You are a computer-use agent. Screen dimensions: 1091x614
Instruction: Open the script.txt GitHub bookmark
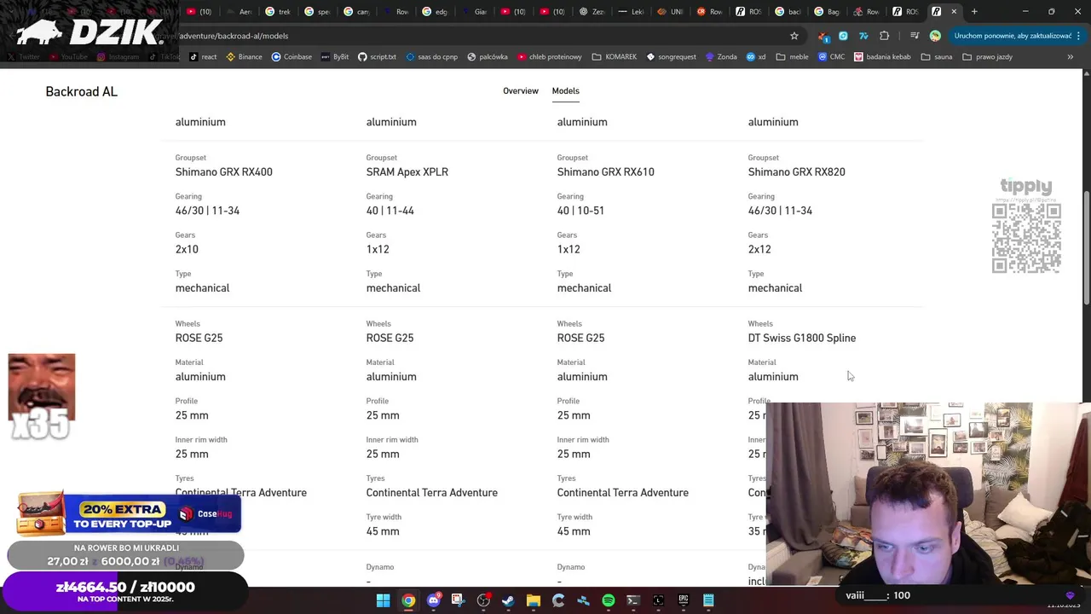[x=377, y=57]
